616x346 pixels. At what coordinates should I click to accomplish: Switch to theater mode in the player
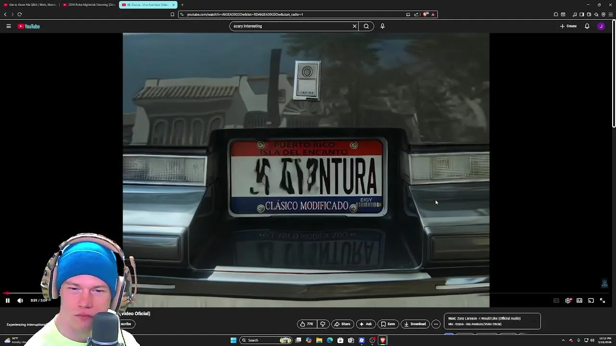tap(579, 300)
